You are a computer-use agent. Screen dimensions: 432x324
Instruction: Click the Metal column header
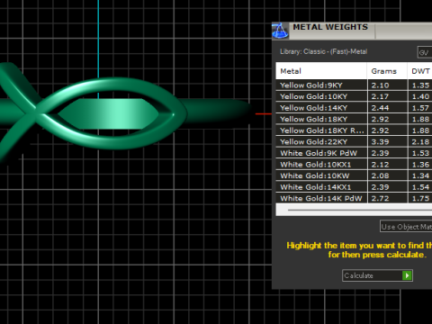click(321, 71)
